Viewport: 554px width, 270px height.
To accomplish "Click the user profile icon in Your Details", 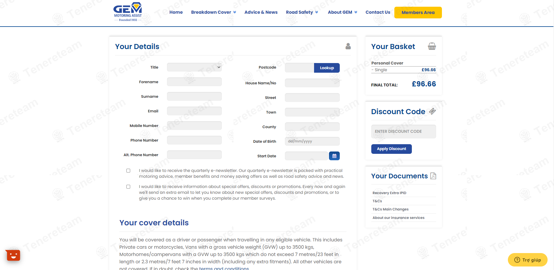I will (x=348, y=46).
